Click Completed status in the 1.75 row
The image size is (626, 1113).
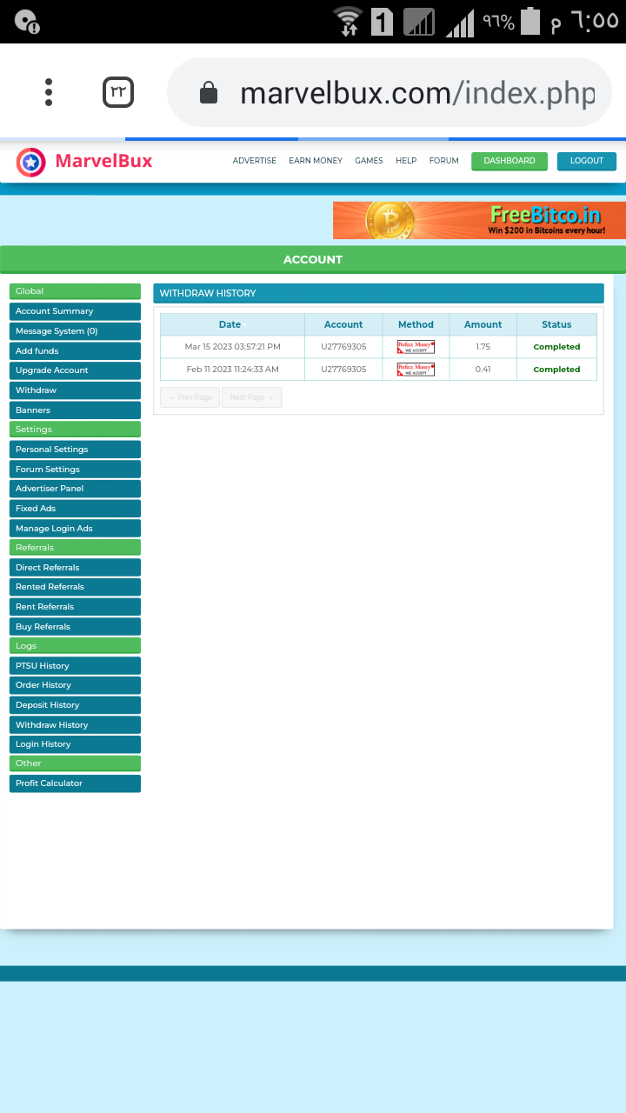556,347
